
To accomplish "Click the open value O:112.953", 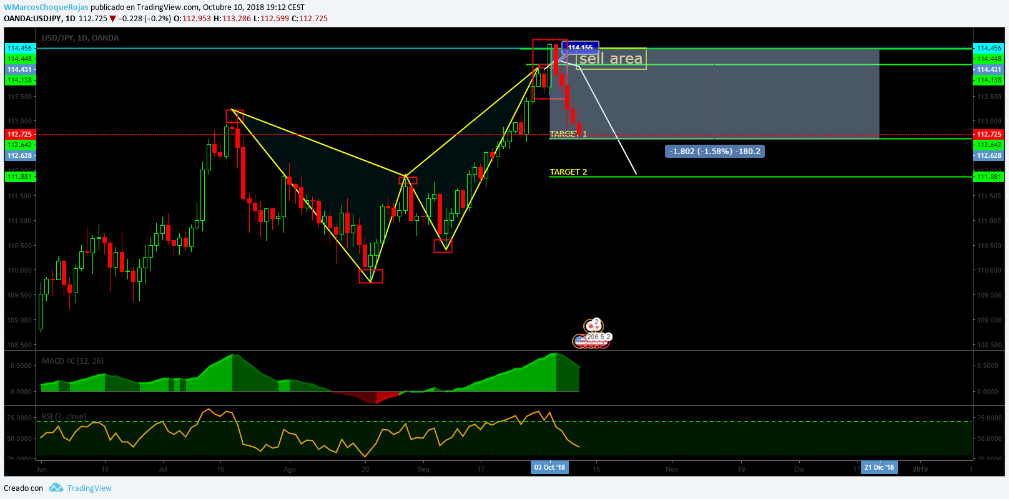I will (x=192, y=19).
